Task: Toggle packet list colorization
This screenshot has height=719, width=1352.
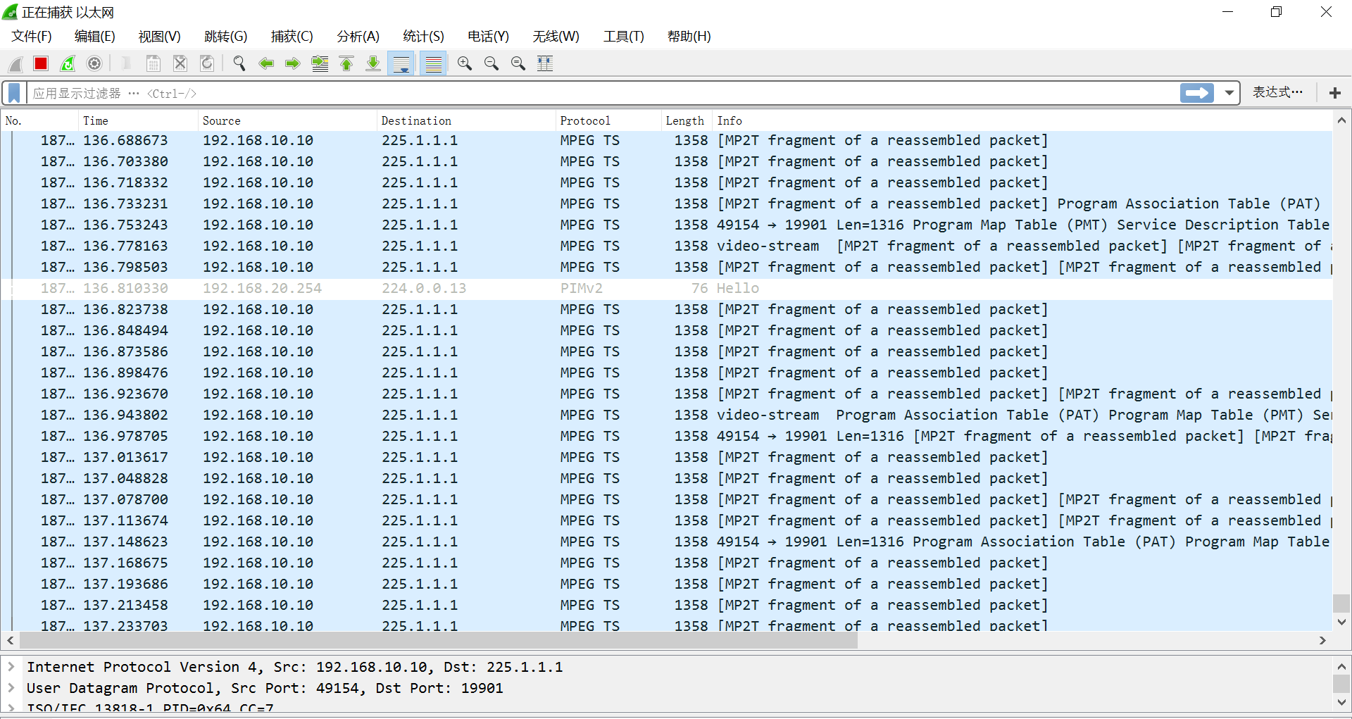Action: point(434,64)
